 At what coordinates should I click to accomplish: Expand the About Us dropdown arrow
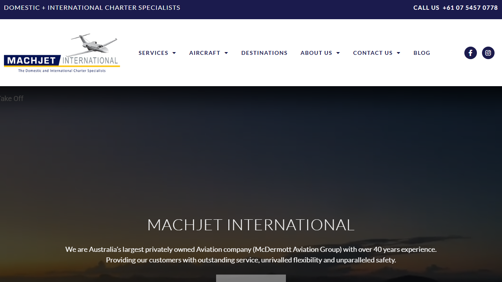[x=338, y=53]
